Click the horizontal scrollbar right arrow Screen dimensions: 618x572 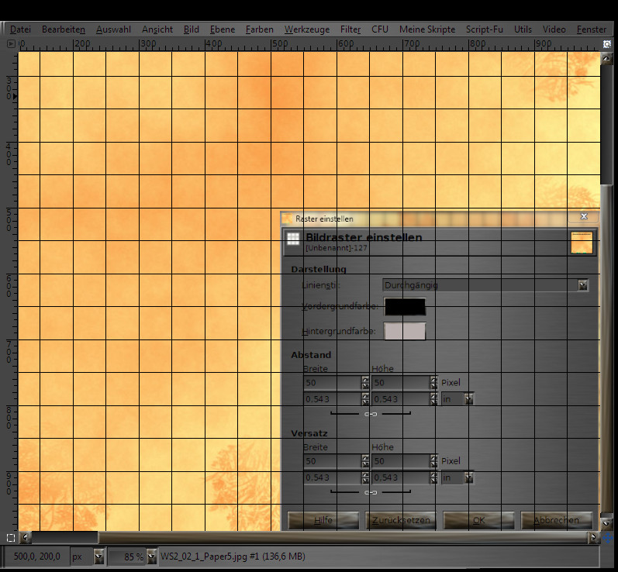[x=593, y=536]
